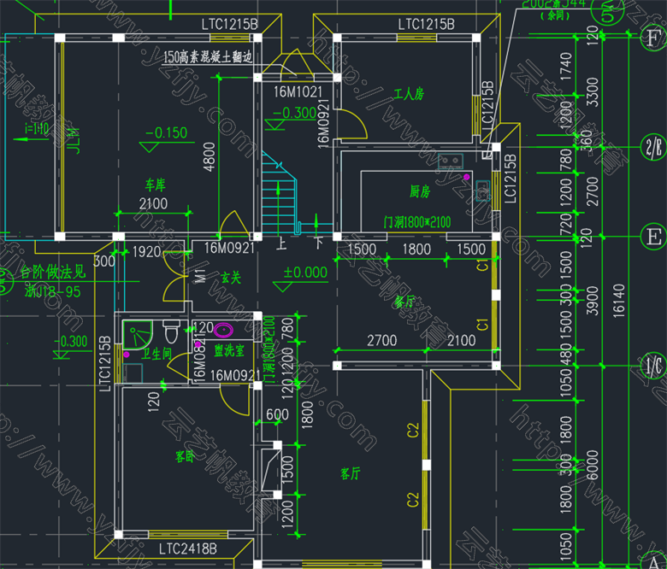
Task: Click the 1740 dimension at top right
Action: [566, 67]
